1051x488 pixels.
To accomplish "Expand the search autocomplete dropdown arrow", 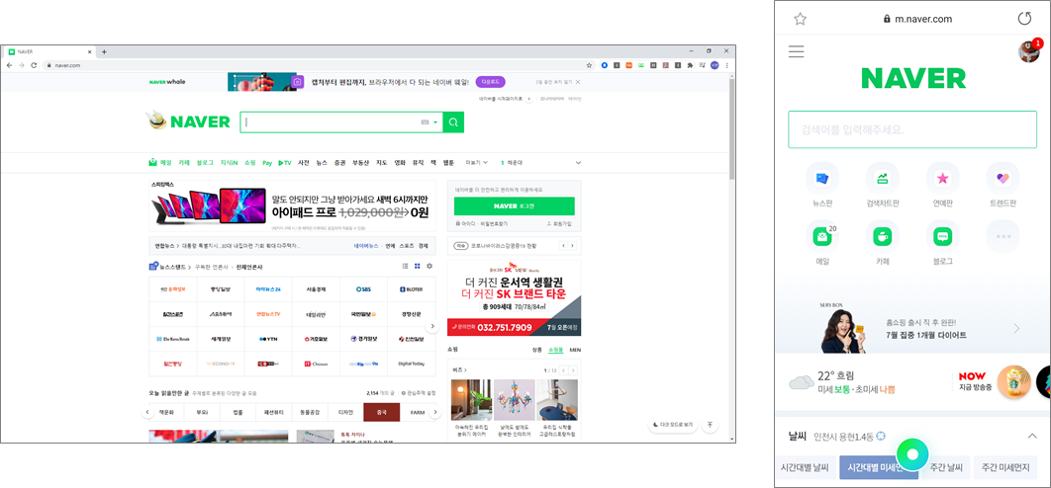I will point(435,122).
